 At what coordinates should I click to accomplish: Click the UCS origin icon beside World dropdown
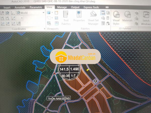tap(13, 13)
